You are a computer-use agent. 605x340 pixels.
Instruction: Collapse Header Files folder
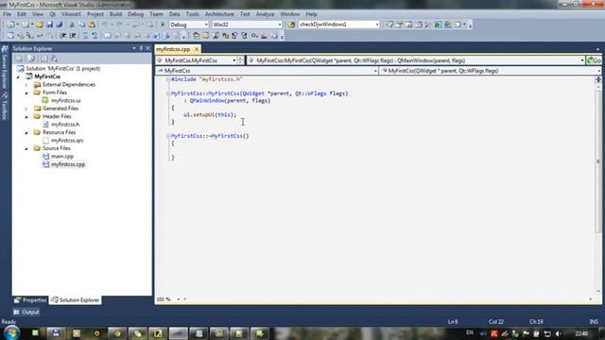(26, 116)
